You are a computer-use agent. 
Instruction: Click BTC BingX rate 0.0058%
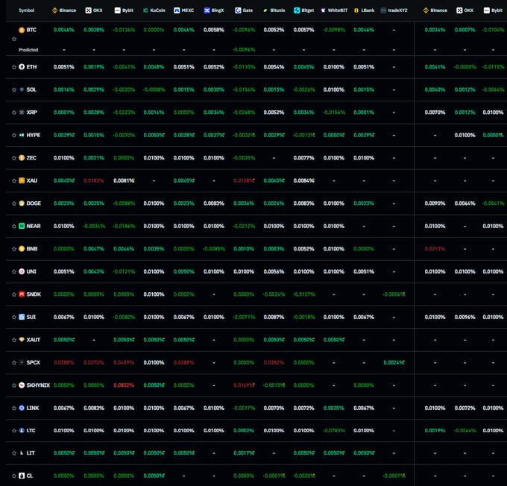(x=214, y=30)
